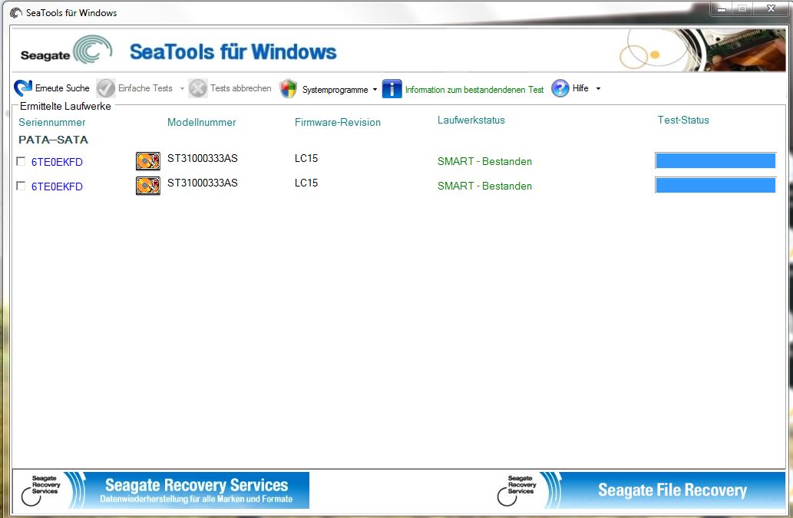Click the Seriennummer column header
Image resolution: width=793 pixels, height=518 pixels.
click(x=52, y=122)
